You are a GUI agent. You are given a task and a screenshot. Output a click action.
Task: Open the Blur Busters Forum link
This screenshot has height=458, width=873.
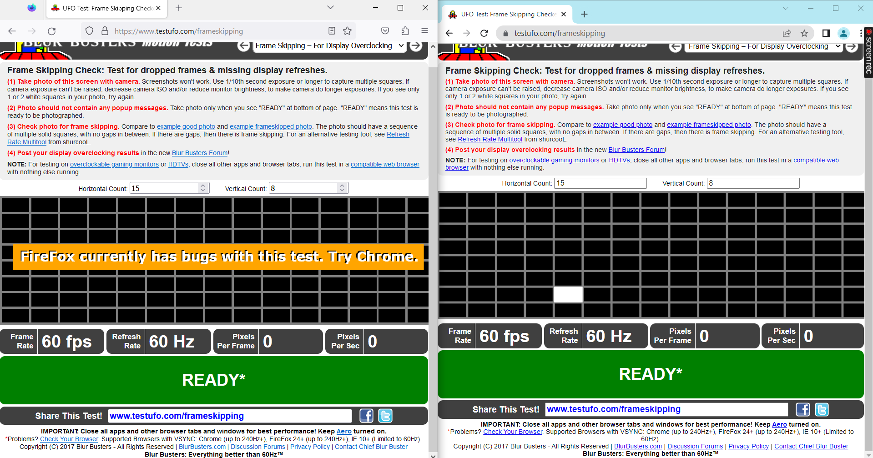[199, 153]
